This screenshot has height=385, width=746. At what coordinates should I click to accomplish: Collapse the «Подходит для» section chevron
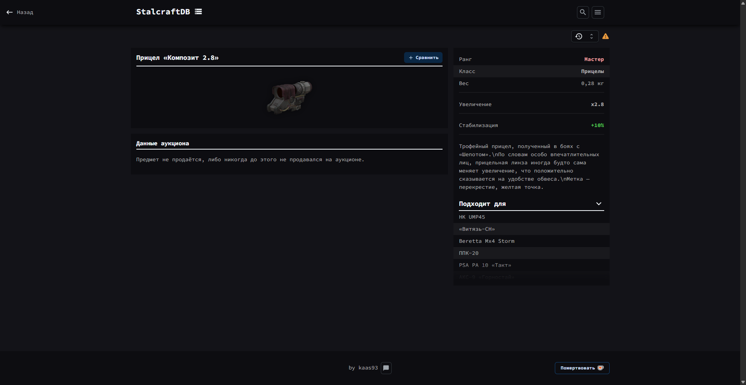point(598,204)
